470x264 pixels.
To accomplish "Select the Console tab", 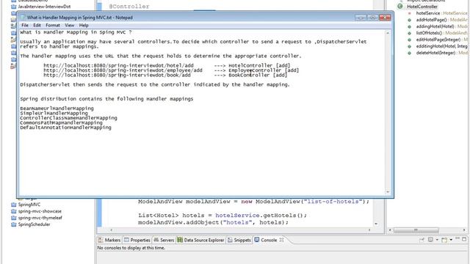I will click(269, 240).
